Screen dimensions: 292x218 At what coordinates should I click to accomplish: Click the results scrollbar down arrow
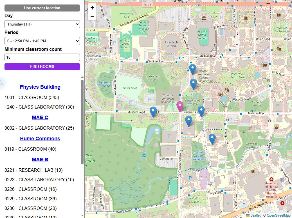click(82, 215)
